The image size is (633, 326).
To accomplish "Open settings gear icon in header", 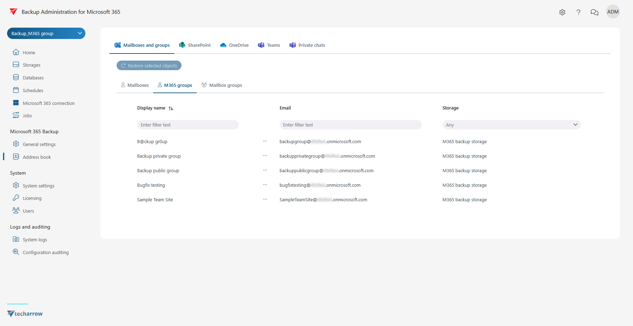I will click(x=562, y=12).
